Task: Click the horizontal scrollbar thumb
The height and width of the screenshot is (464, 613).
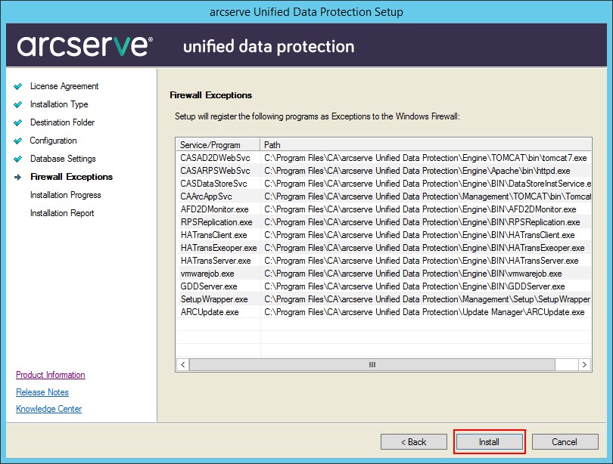Action: coord(372,364)
